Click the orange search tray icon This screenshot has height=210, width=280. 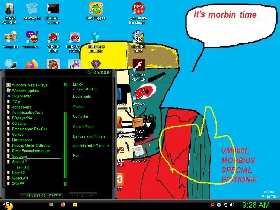[x=212, y=205]
